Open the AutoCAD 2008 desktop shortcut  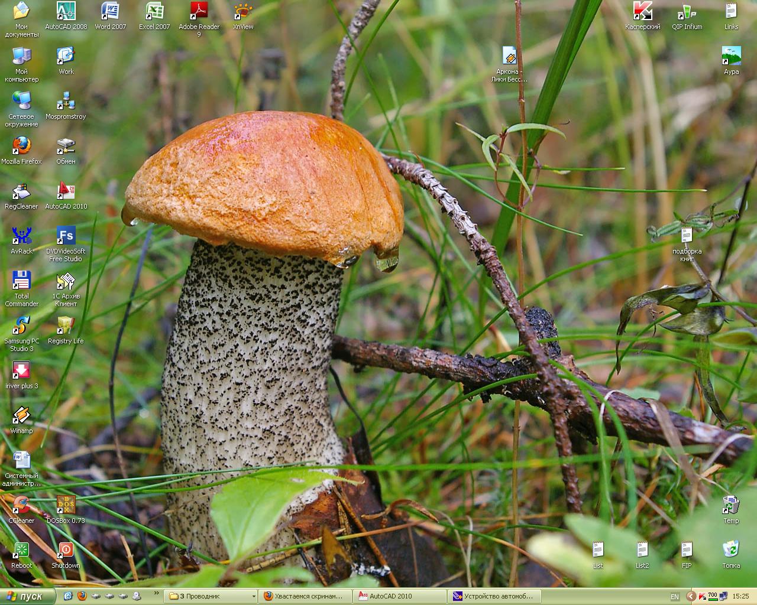66,11
